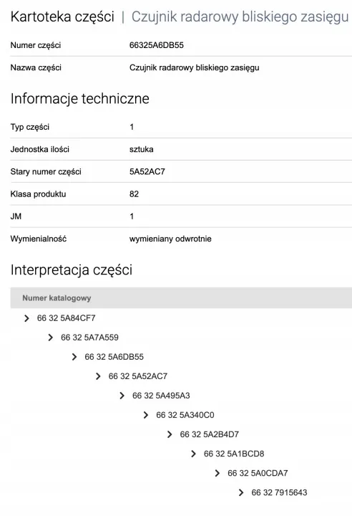Viewport: 352px width, 516px height.
Task: Expand the 66 32 5A6DB55 chevron
Action: (x=74, y=357)
